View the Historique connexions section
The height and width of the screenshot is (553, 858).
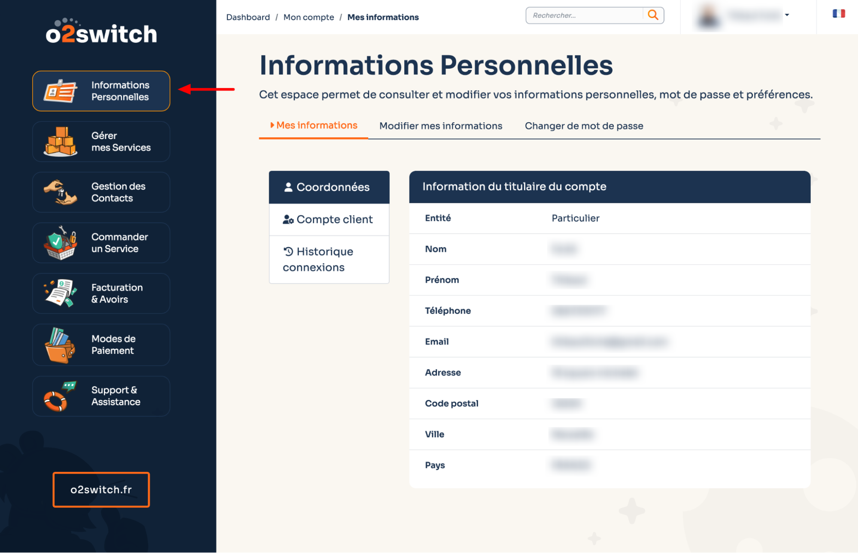pos(329,259)
